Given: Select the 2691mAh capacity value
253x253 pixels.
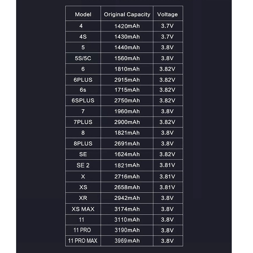Looking at the screenshot, I should coord(127,144).
